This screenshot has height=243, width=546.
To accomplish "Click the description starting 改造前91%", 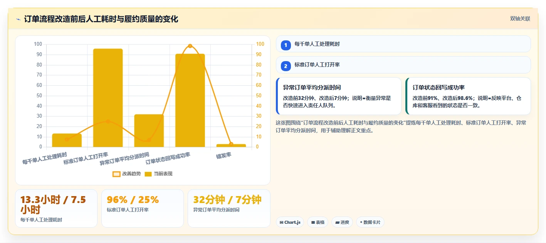I will pyautogui.click(x=467, y=102).
